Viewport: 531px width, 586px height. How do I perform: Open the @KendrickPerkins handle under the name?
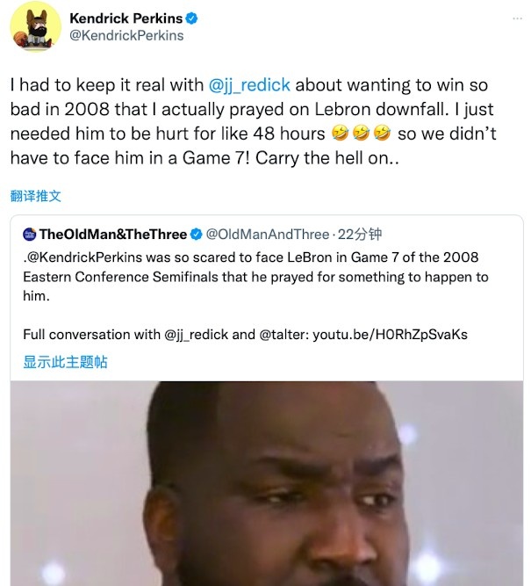(x=126, y=35)
